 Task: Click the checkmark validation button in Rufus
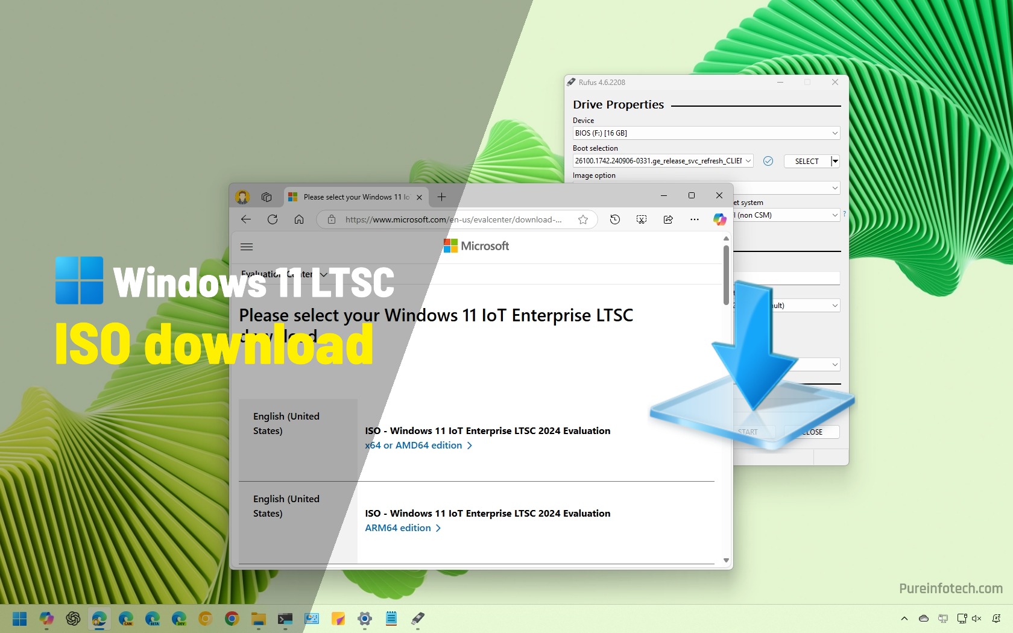pyautogui.click(x=768, y=161)
